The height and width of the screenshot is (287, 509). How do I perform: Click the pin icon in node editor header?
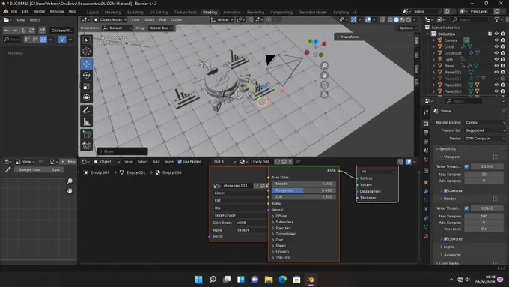[x=298, y=162]
